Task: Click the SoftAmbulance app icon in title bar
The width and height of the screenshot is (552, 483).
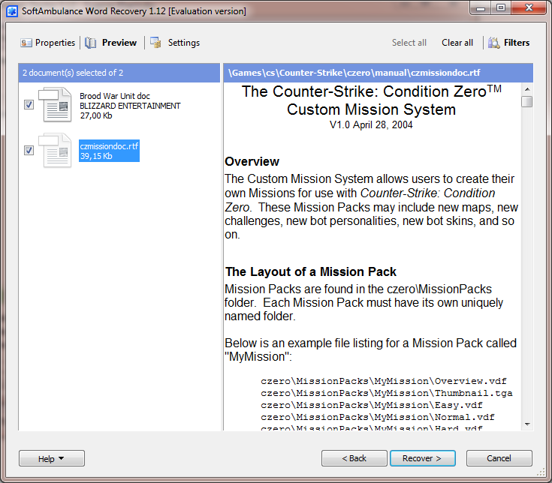Action: point(12,11)
